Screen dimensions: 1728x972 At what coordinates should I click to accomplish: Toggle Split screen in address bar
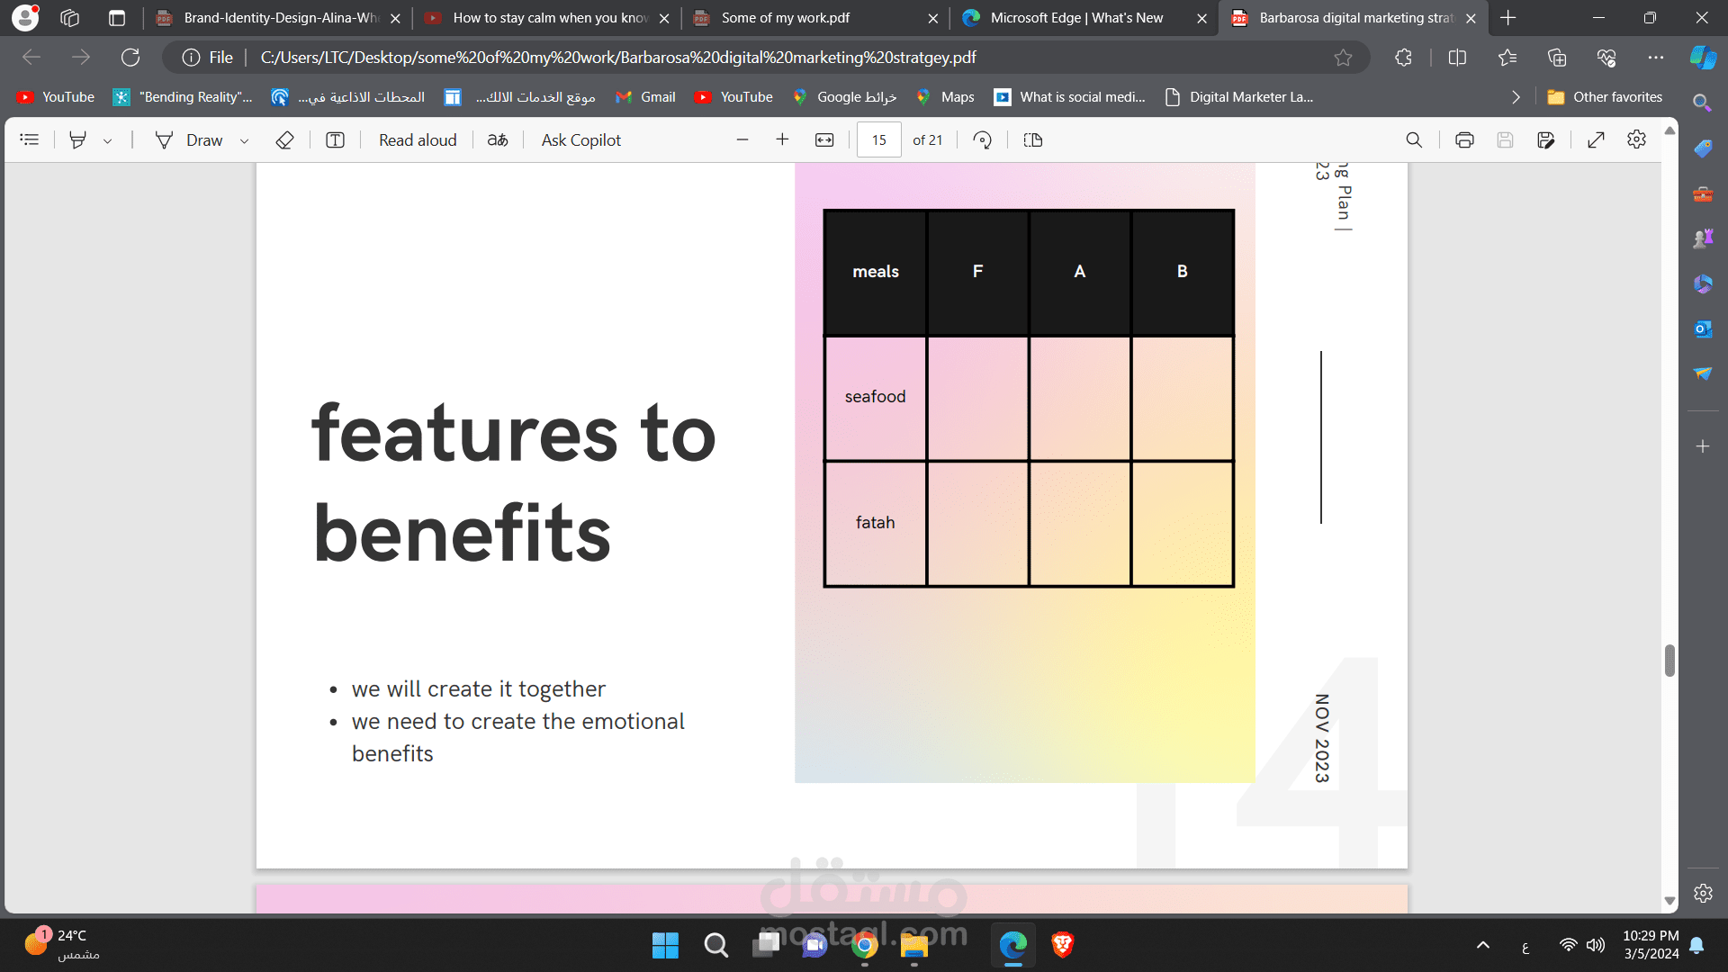coord(1457,58)
